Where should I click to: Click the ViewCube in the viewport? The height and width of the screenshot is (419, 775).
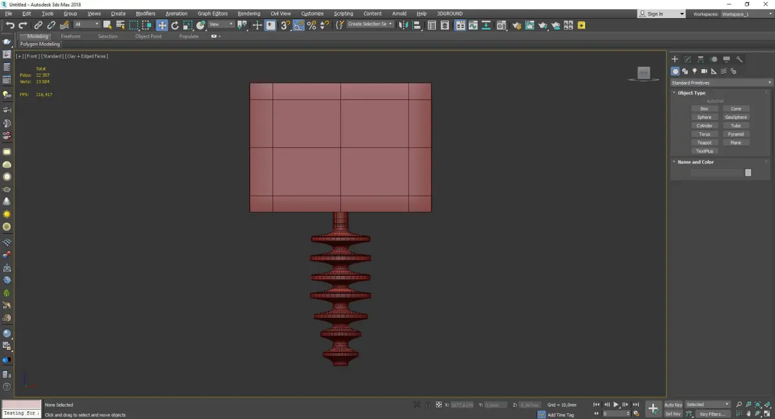click(x=643, y=74)
